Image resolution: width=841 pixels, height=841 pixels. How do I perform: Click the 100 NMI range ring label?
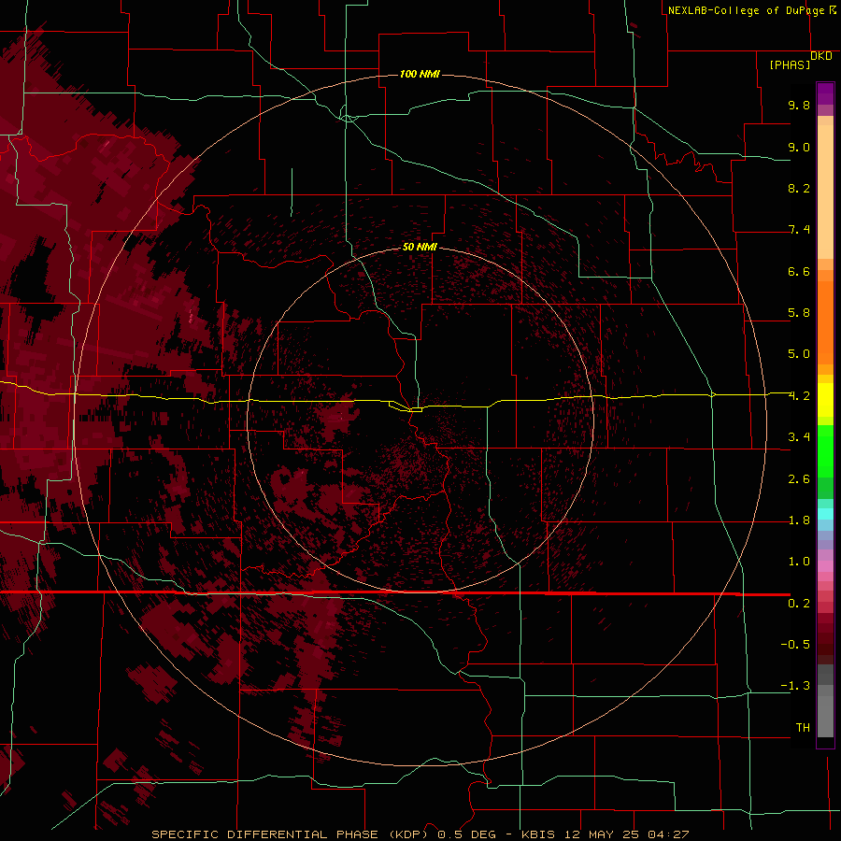pos(420,74)
